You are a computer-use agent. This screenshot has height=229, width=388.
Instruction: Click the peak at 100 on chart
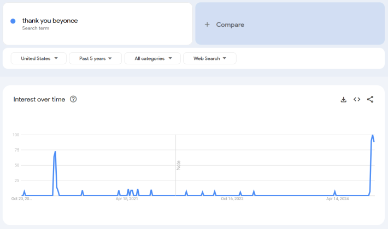[x=372, y=135]
